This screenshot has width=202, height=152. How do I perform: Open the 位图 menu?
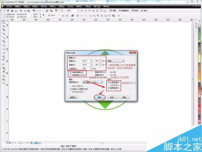[x=61, y=6]
